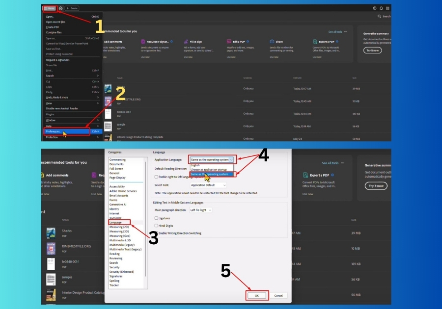Image resolution: width=442 pixels, height=309 pixels.
Task: Open the hamburger Menu in the upper screenshot
Action: [x=49, y=8]
